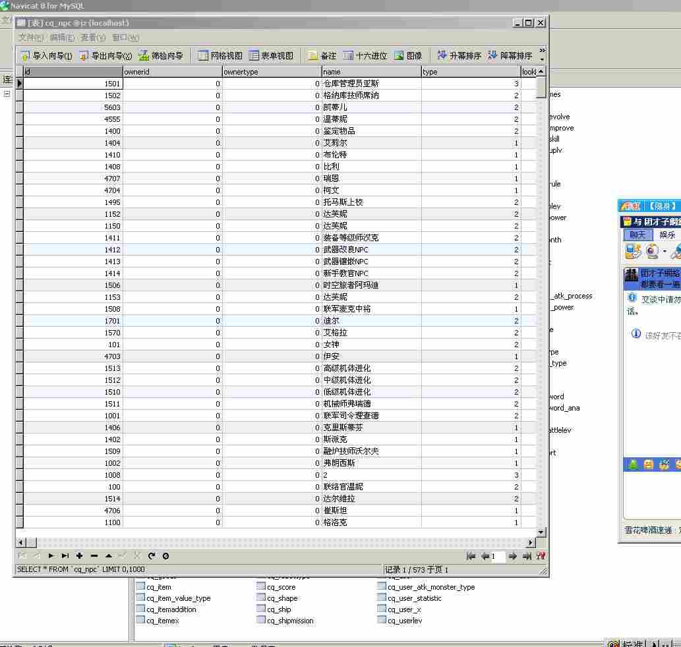681x647 pixels.
Task: Open the 筛检向导 filter wizard
Action: [162, 56]
